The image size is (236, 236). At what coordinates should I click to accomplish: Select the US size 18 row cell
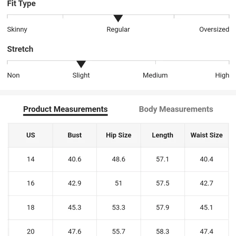click(x=31, y=208)
